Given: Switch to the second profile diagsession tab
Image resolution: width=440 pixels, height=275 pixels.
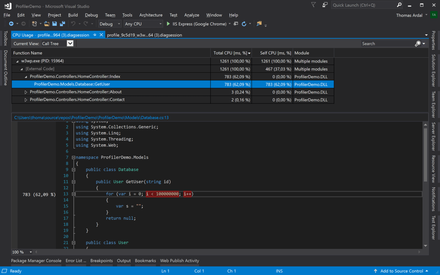Looking at the screenshot, I should (144, 35).
